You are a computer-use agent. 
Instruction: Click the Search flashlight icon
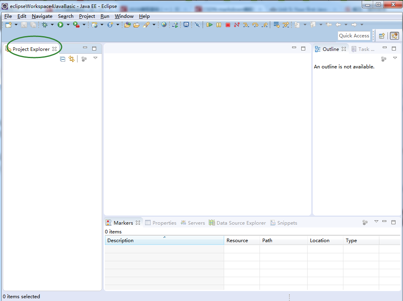146,25
